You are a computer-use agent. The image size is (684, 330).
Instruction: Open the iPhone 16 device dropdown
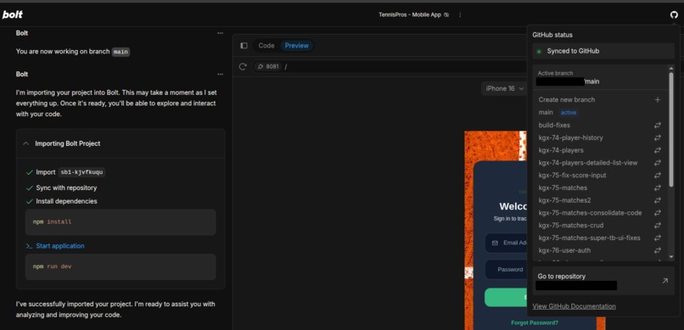click(504, 88)
